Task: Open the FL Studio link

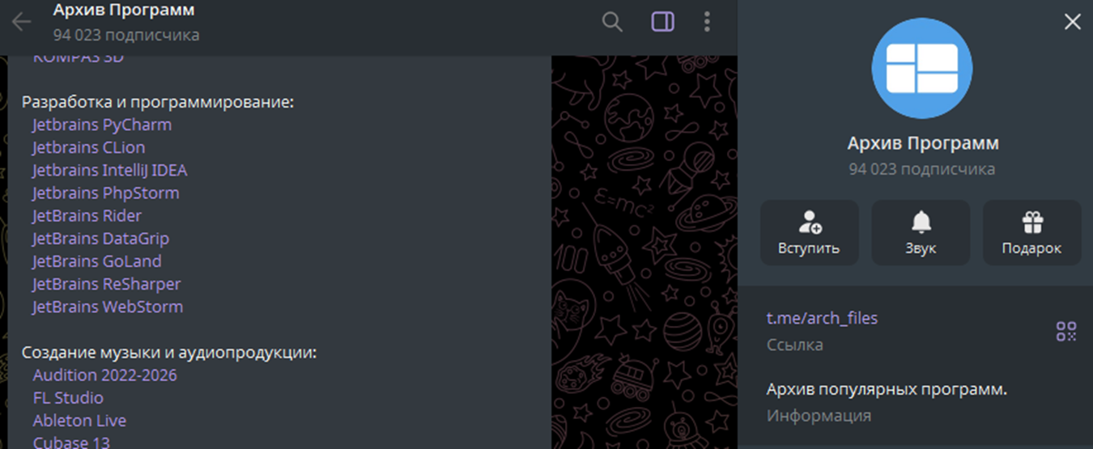Action: [68, 398]
